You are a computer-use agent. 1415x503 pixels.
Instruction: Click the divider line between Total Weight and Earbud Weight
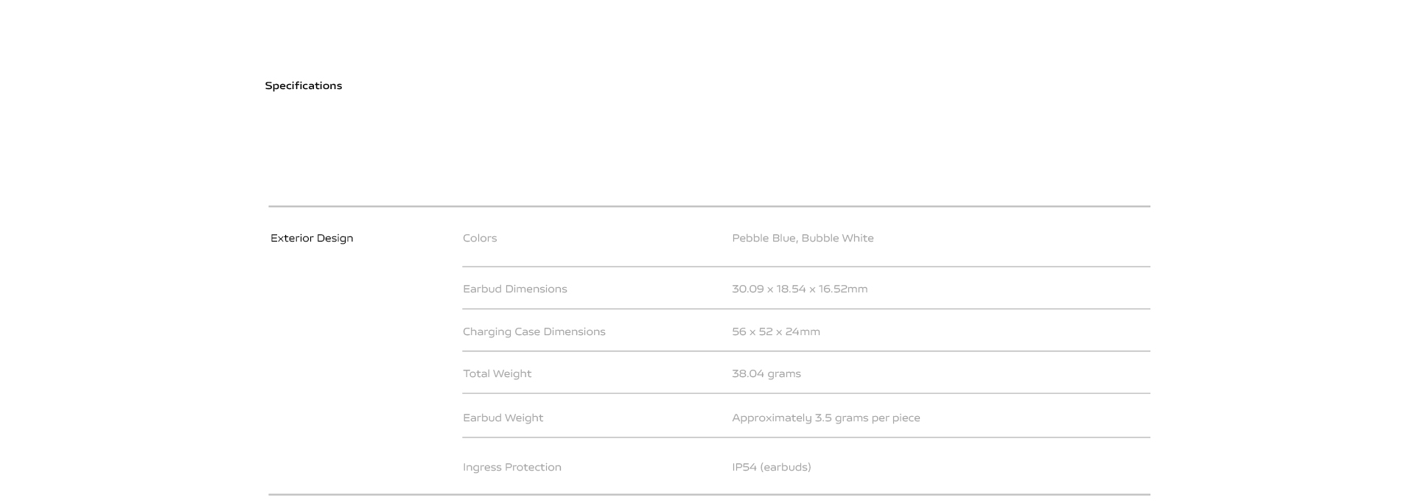(806, 393)
